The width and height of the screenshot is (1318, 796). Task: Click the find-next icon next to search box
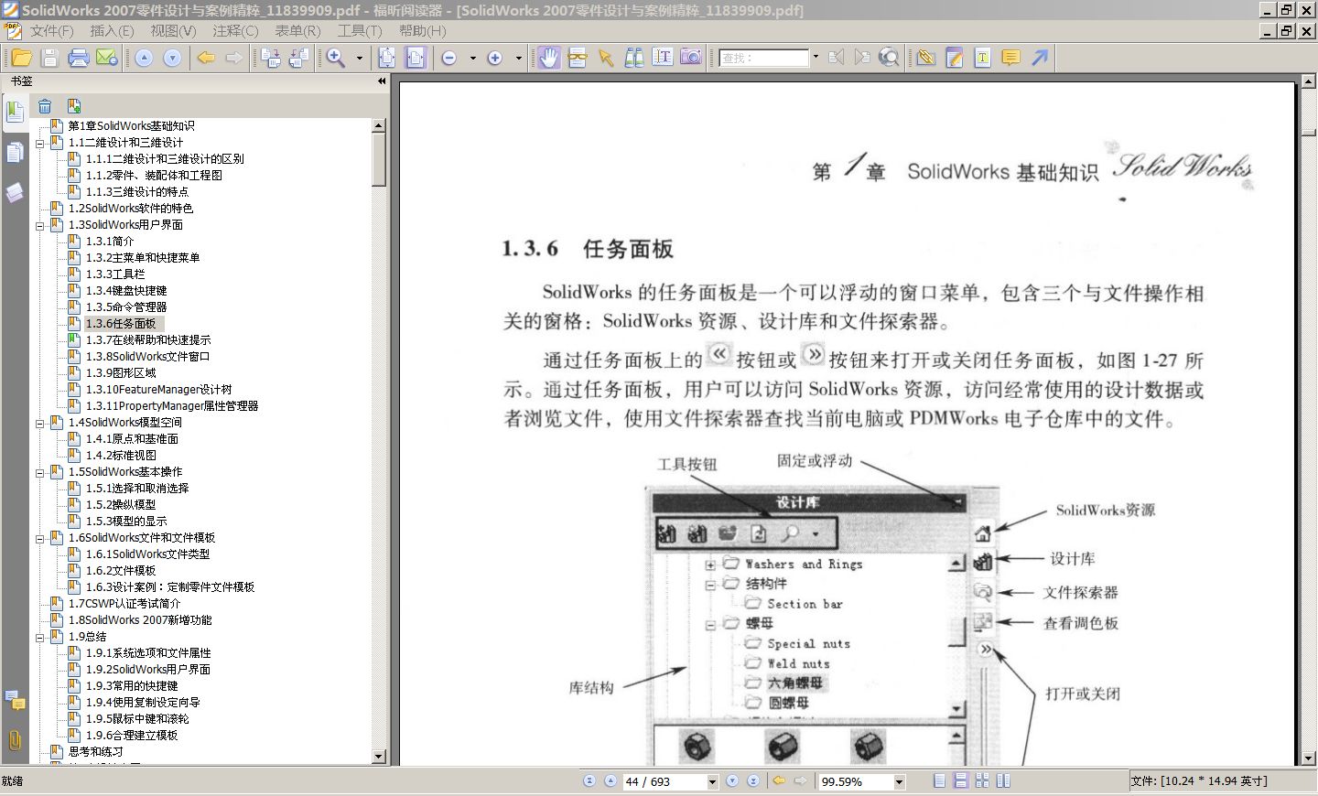[861, 58]
